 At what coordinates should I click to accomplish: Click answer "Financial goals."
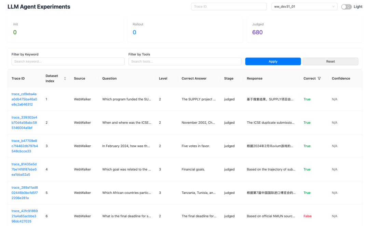click(193, 169)
